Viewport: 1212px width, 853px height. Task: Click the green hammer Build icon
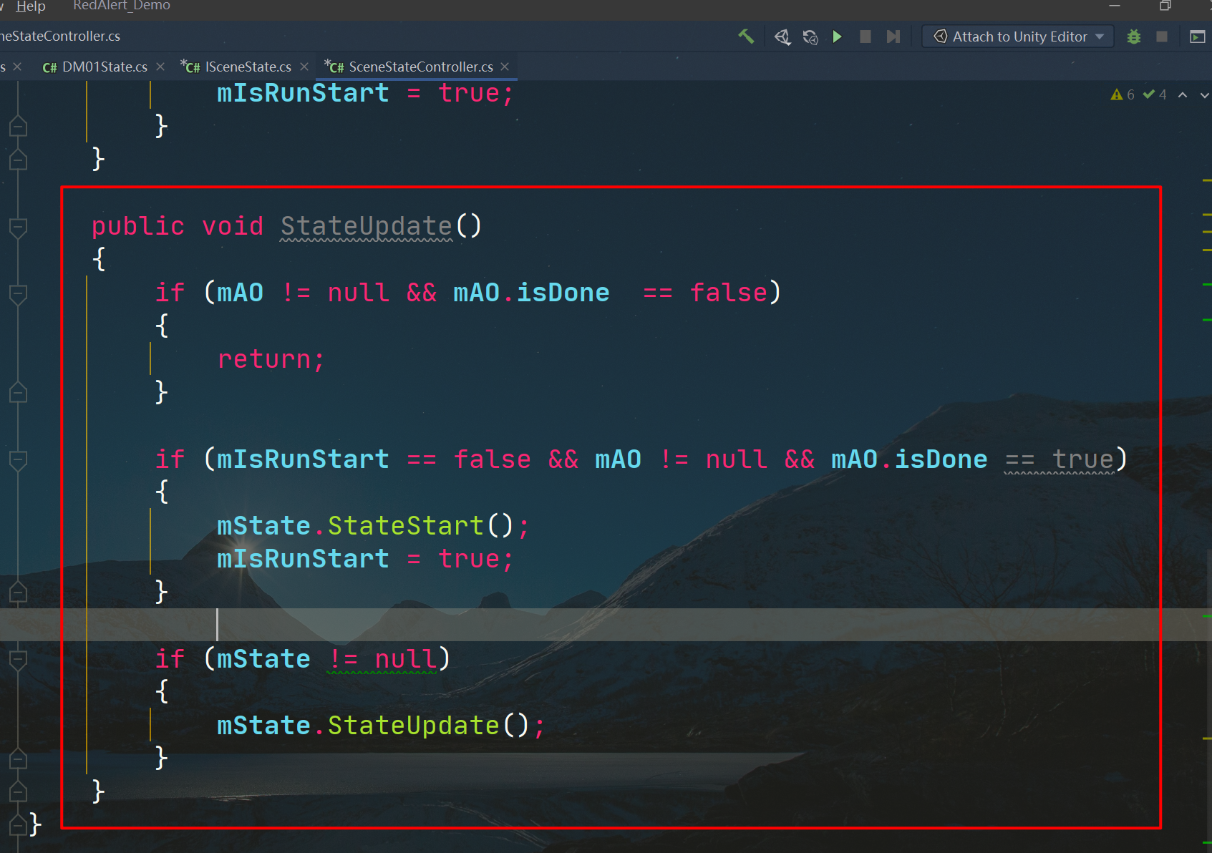(746, 36)
